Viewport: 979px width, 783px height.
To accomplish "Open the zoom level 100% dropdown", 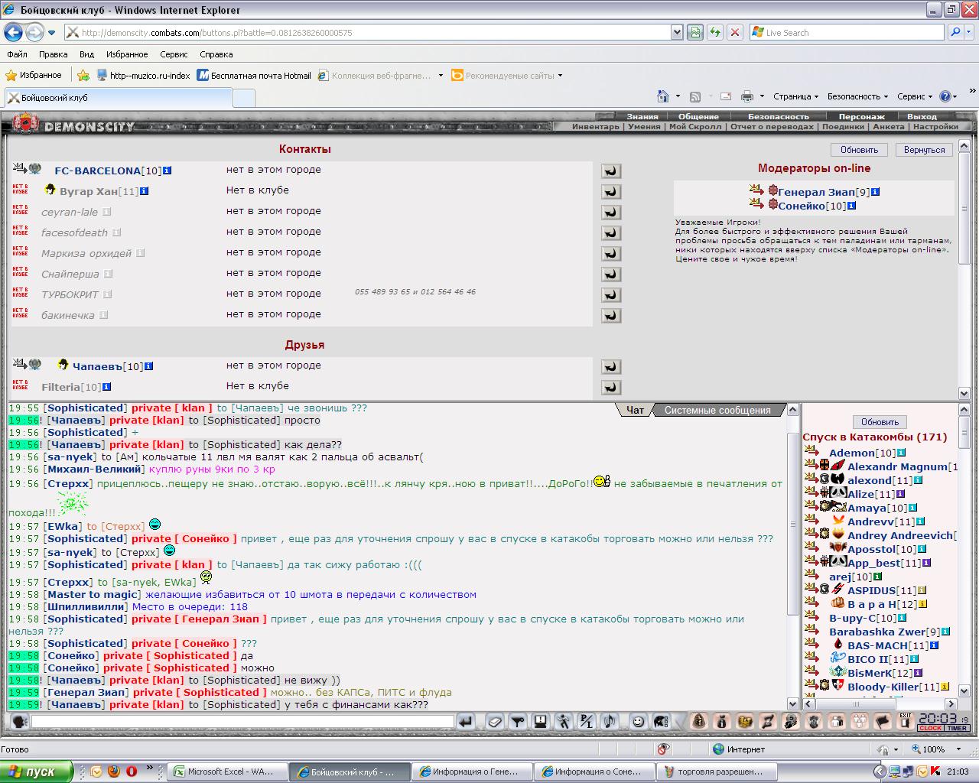I will [x=959, y=749].
